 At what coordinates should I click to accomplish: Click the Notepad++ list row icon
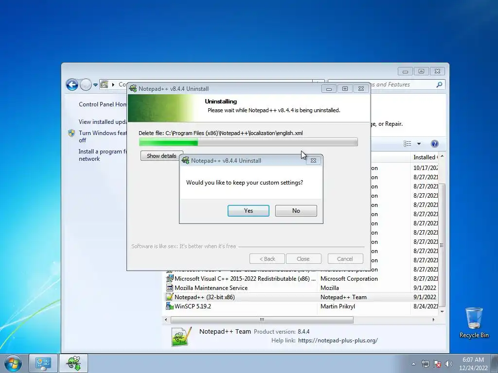pos(170,297)
